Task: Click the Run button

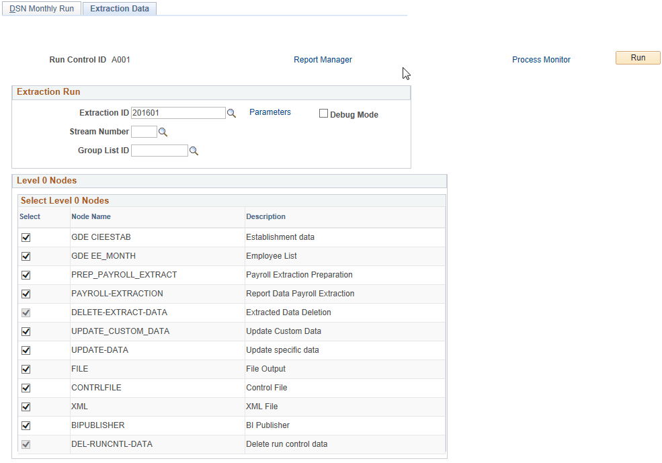Action: point(637,57)
